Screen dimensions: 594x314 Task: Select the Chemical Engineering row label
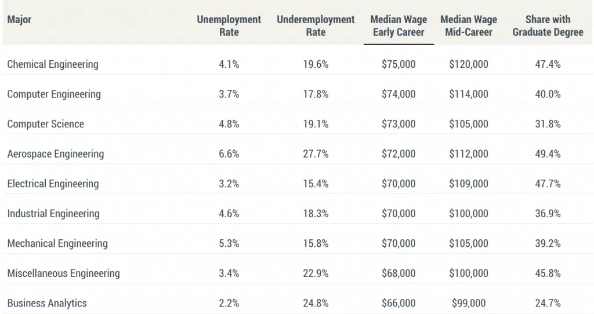(53, 64)
